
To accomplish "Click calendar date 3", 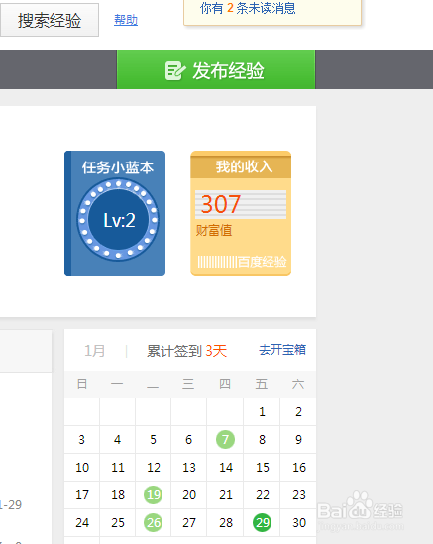I will coord(82,440).
